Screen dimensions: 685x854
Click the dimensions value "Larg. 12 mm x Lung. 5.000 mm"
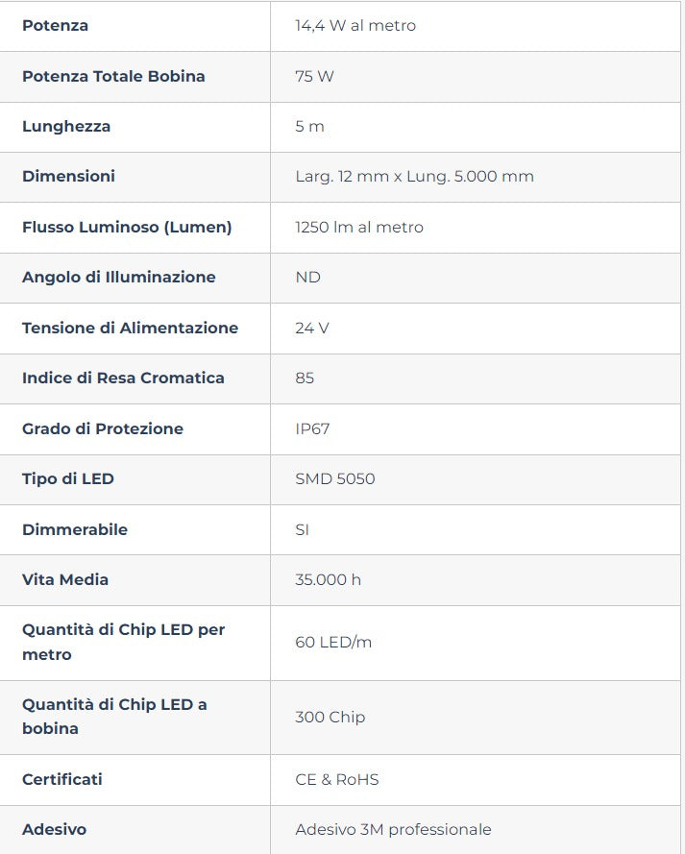click(x=414, y=177)
